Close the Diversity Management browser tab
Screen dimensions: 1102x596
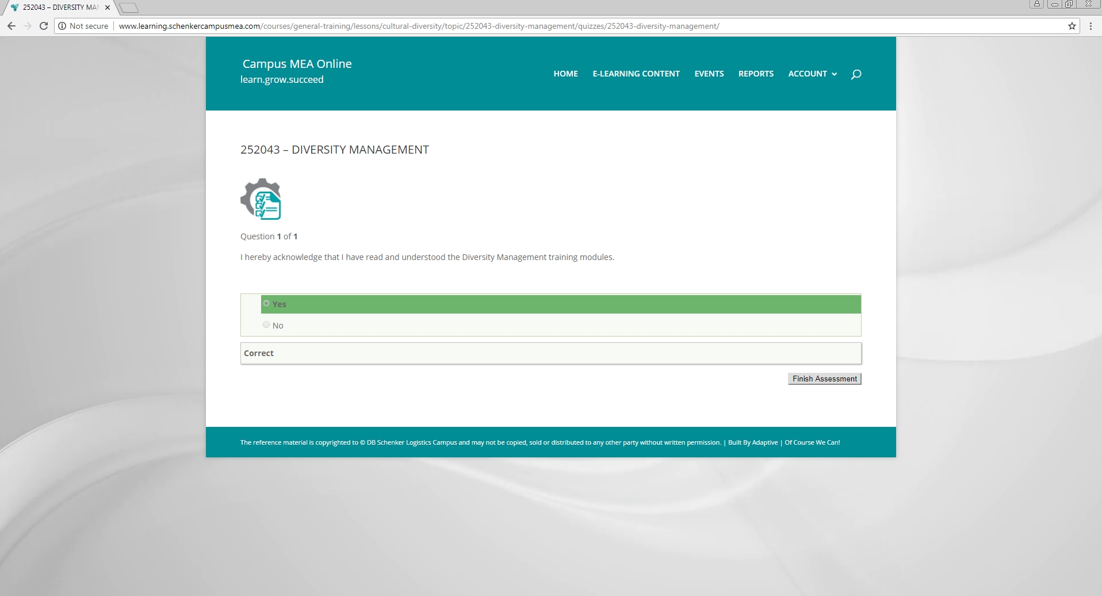pos(108,7)
